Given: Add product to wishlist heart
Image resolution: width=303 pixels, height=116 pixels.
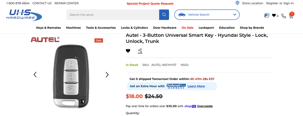Looking at the screenshot, I should 128,51.
